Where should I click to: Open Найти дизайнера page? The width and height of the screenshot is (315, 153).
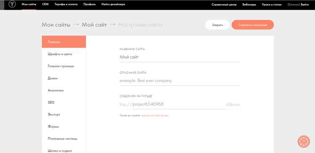pyautogui.click(x=113, y=5)
